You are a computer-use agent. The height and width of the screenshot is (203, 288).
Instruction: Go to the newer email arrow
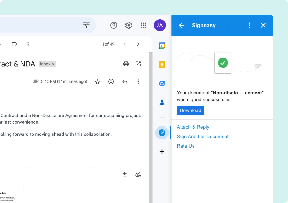125,44
